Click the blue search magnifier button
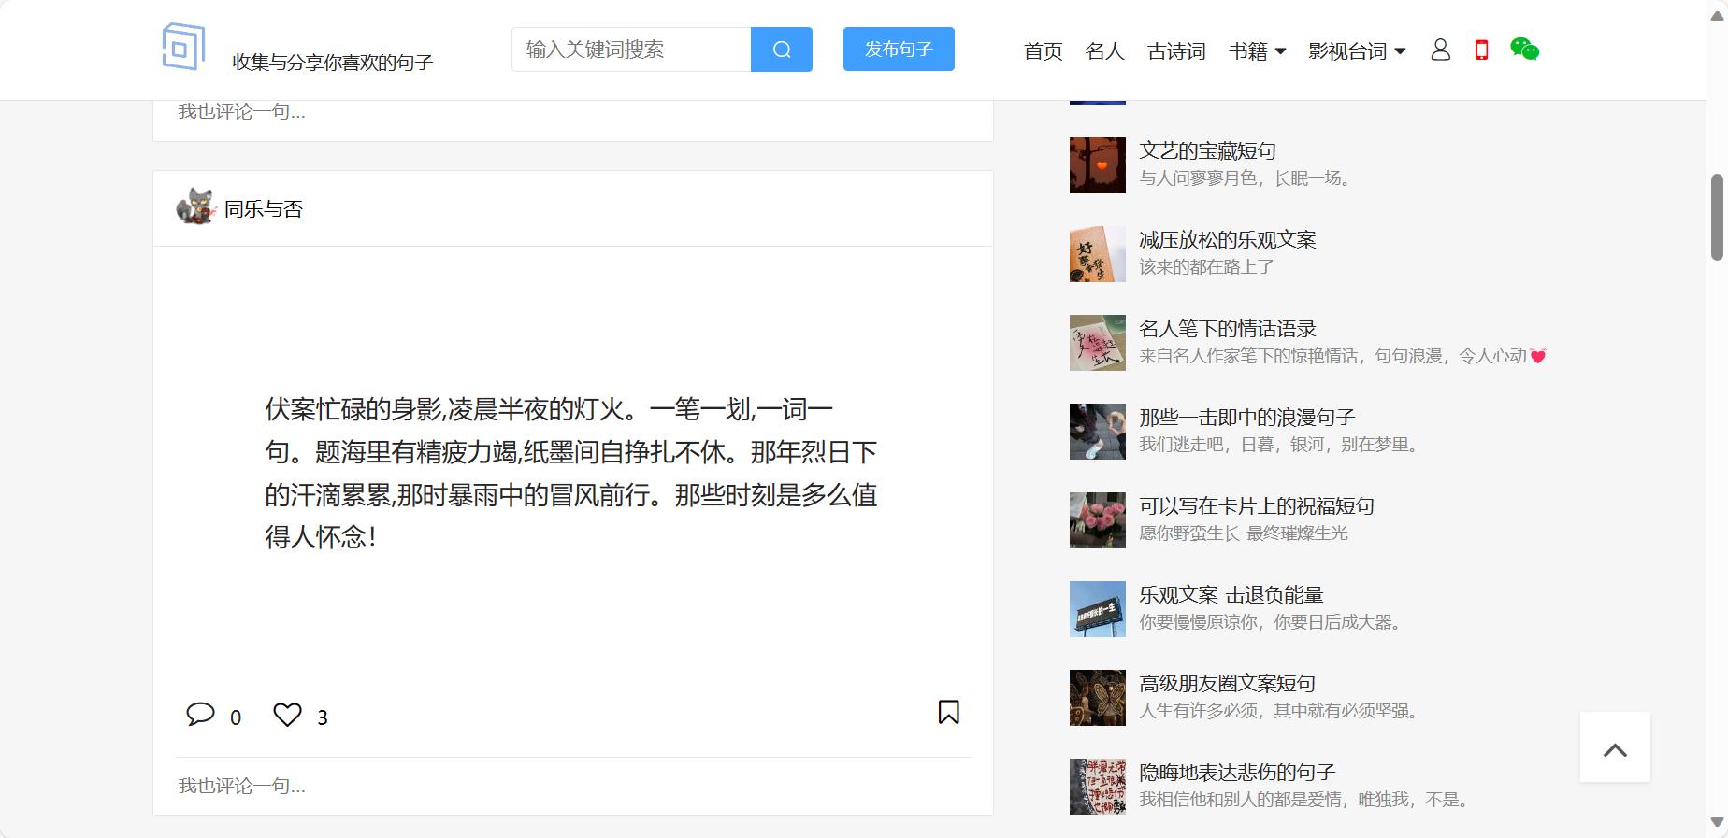The image size is (1728, 838). point(782,50)
